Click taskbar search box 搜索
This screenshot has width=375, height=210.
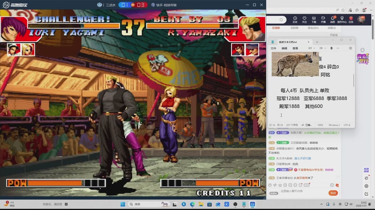149,204
